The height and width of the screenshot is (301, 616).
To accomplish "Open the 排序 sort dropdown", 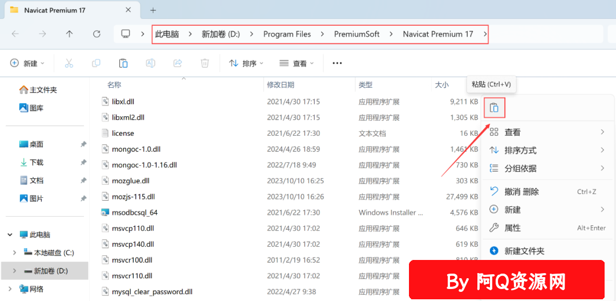I will (x=246, y=63).
